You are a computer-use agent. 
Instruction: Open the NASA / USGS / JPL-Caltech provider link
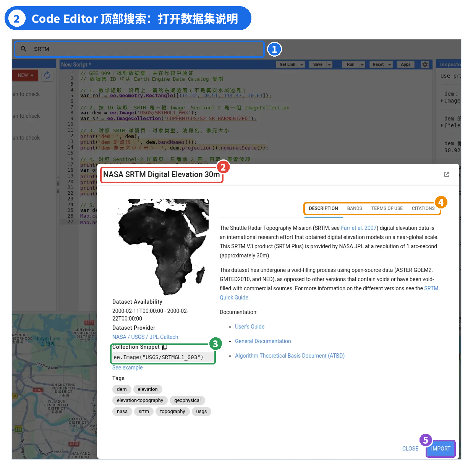pos(145,337)
